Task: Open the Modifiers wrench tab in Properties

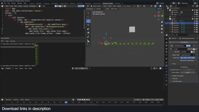Action: tap(166, 66)
